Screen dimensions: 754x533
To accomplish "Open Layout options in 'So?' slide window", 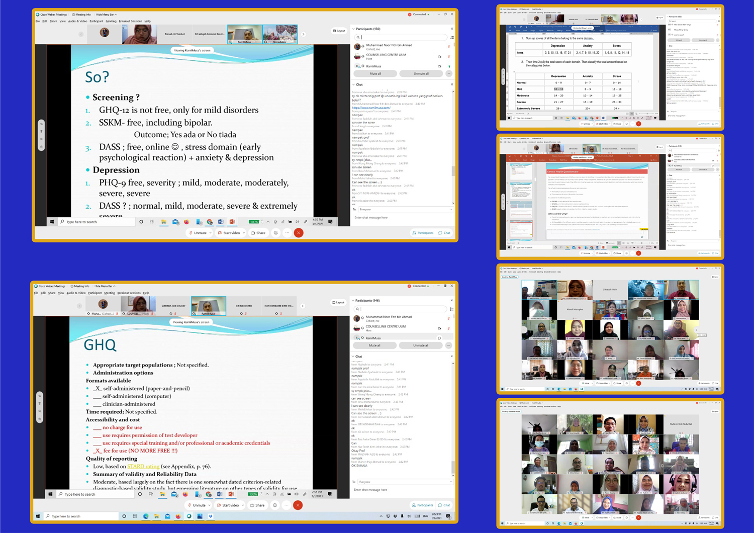I will point(339,31).
